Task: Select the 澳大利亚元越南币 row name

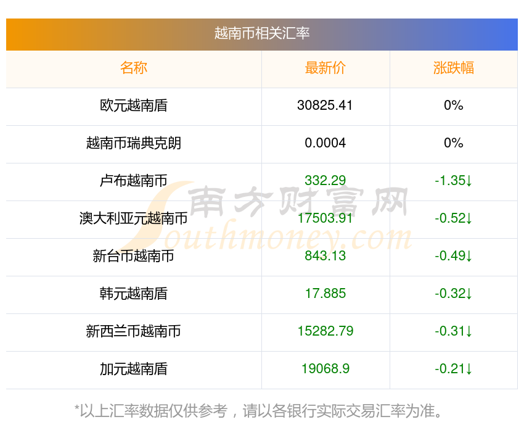Action: pyautogui.click(x=134, y=218)
